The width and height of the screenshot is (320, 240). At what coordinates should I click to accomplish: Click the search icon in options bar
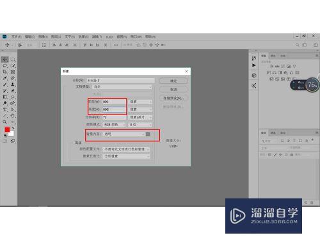pos(297,45)
